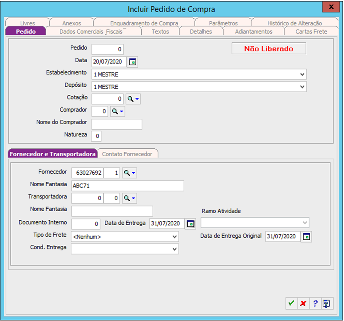
Task: Click the Data field showing 20/07/2020
Action: pyautogui.click(x=109, y=62)
